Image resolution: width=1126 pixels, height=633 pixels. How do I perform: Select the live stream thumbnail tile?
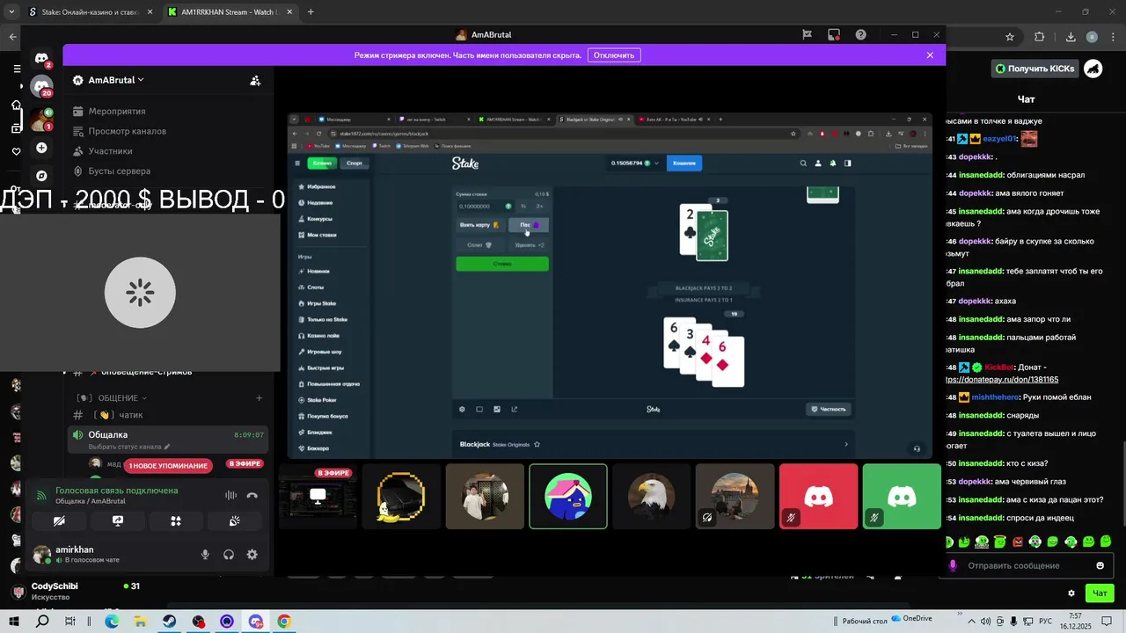318,497
